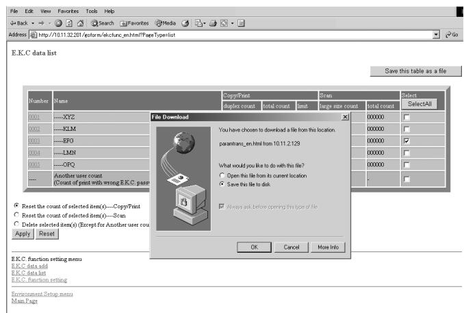This screenshot has width=464, height=313.
Task: Select Delete selected item(s) radio option
Action: tap(16, 224)
